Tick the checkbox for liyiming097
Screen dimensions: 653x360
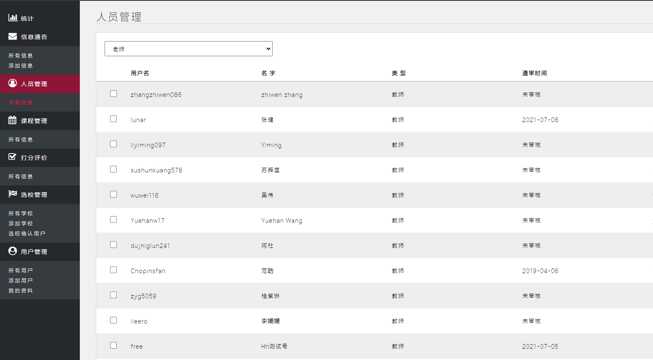coord(113,144)
